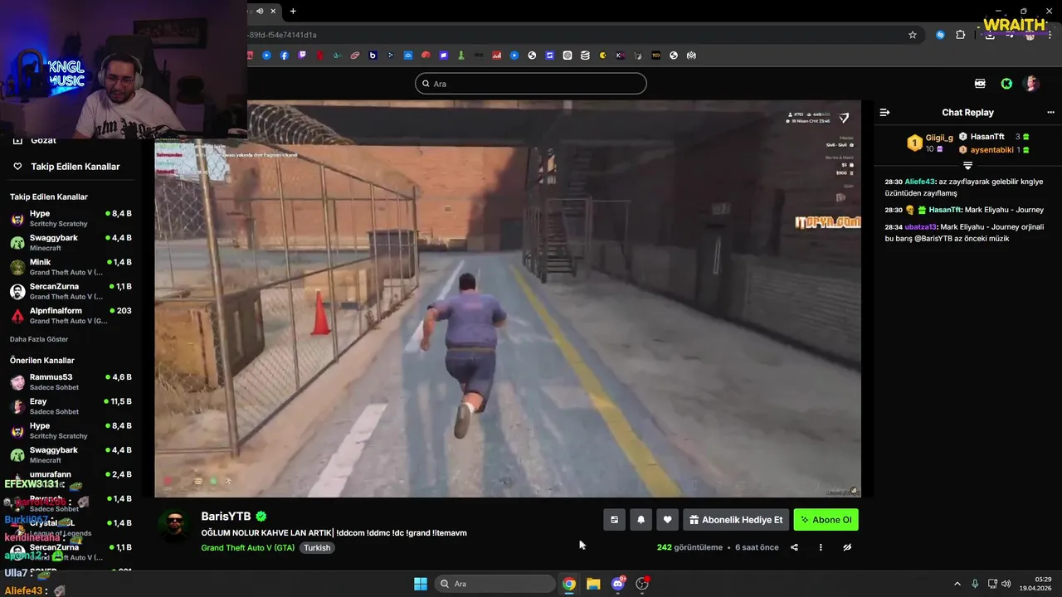This screenshot has height=597, width=1062.
Task: Click the Turkish language tag
Action: pos(317,548)
